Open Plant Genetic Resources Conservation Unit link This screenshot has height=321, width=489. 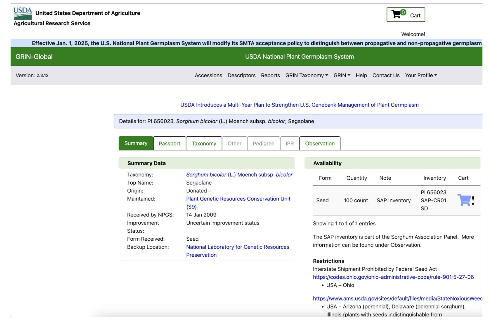(x=238, y=203)
